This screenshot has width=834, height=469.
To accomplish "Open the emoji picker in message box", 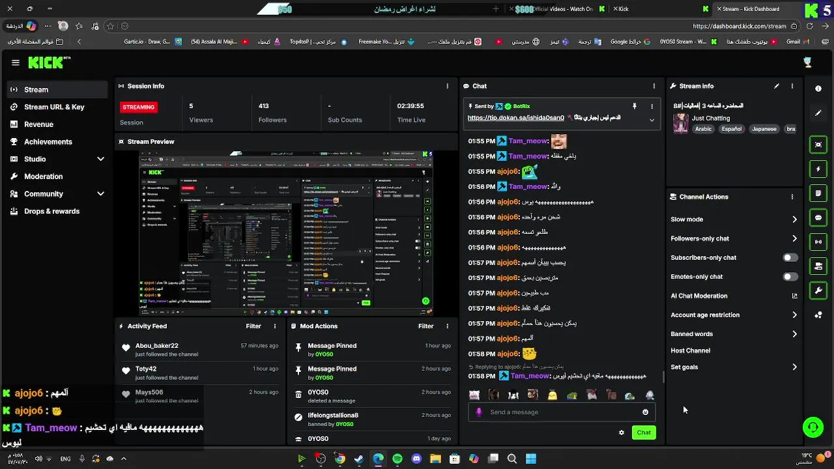I will pyautogui.click(x=645, y=412).
